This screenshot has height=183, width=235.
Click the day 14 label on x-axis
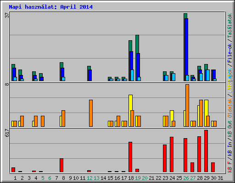103,178
